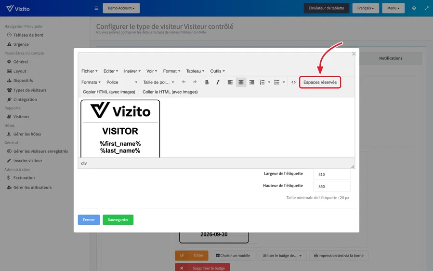Expand the Taille de police dropdown
Screen dimensions: 433x271
158,82
